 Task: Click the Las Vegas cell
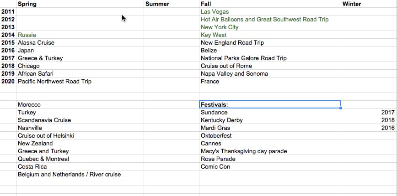tap(270, 11)
